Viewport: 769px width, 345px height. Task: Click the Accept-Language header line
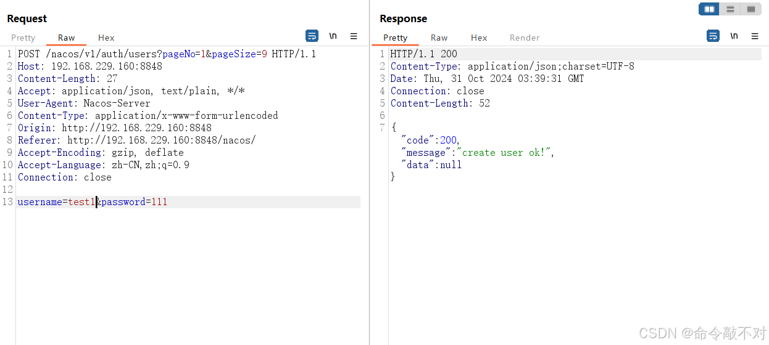[103, 165]
